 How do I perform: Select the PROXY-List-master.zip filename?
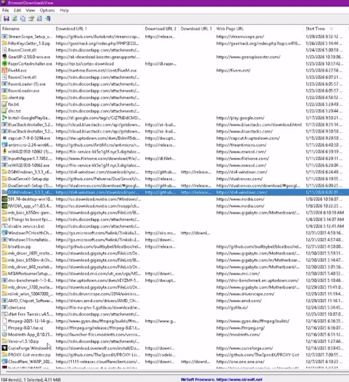point(29,354)
